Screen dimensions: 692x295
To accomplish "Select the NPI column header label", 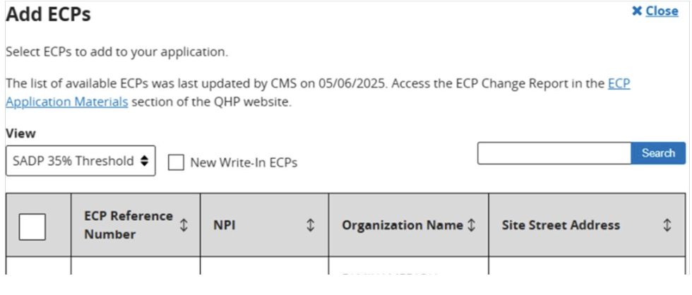I will [224, 225].
